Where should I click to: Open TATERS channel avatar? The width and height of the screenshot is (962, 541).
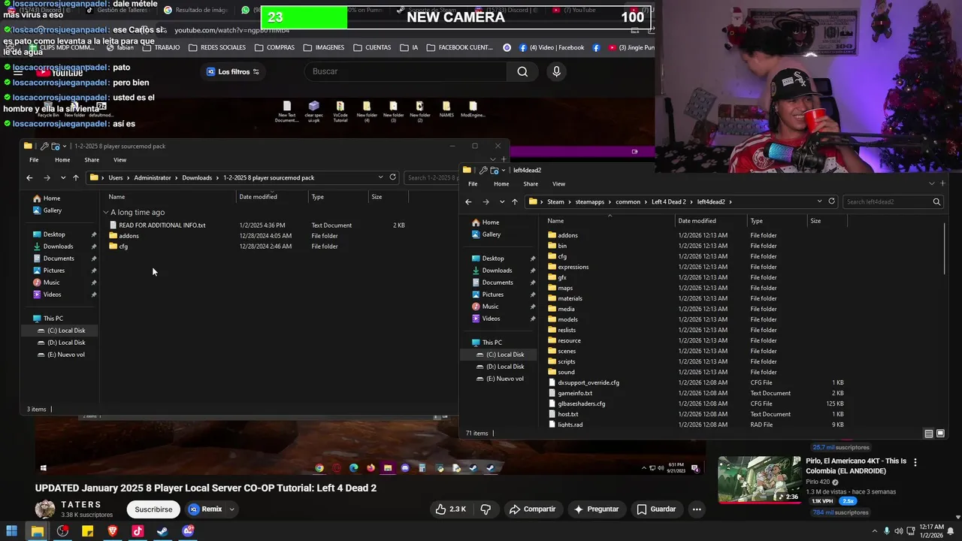[x=45, y=509]
